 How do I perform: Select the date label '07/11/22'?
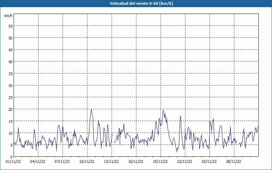point(62,162)
